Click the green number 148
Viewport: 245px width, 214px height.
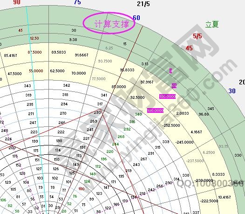pyautogui.click(x=93, y=174)
